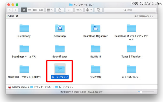Viewport: 163px width, 102px height.
Task: Open the Action gear menu
Action: [89, 10]
